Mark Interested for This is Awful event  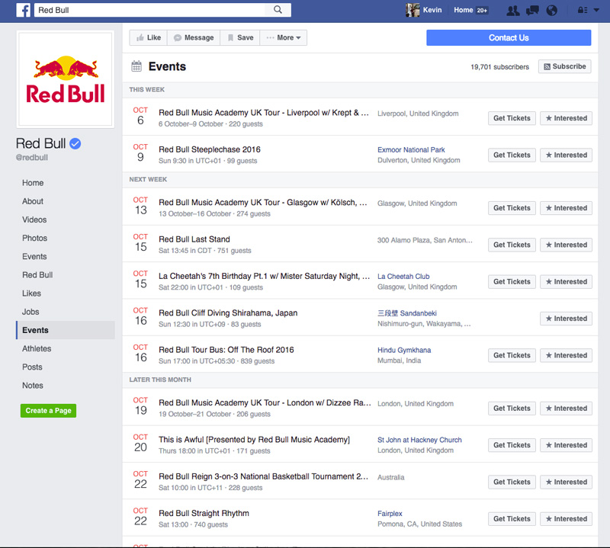(566, 445)
